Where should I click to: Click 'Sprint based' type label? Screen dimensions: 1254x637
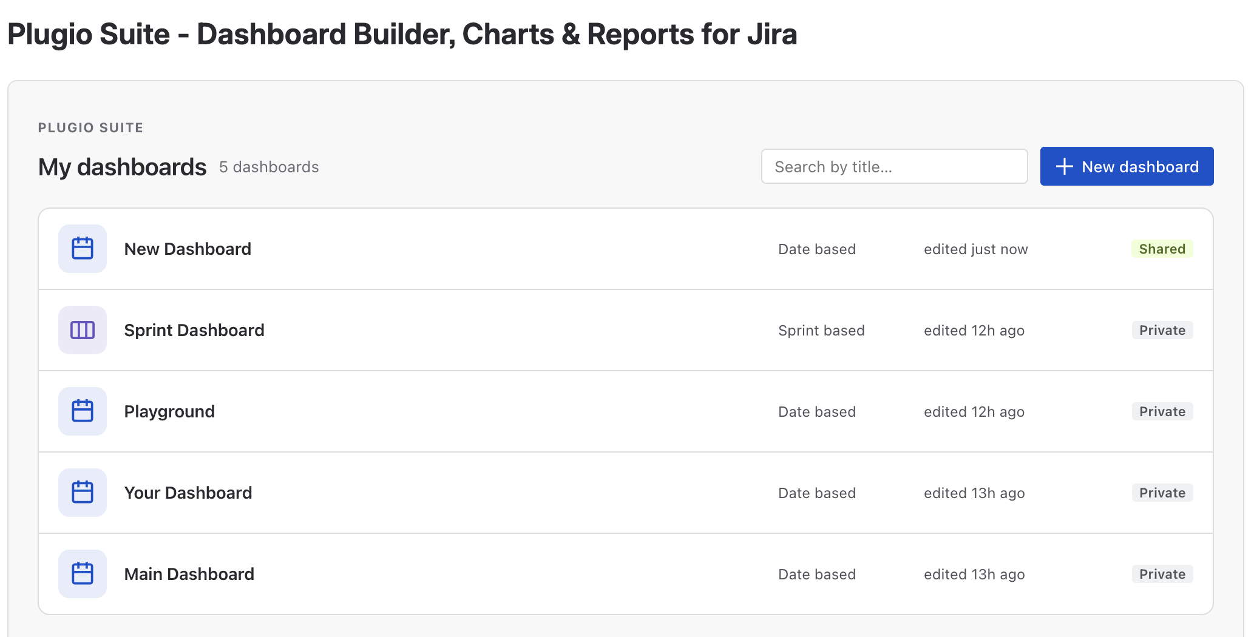[x=821, y=331]
